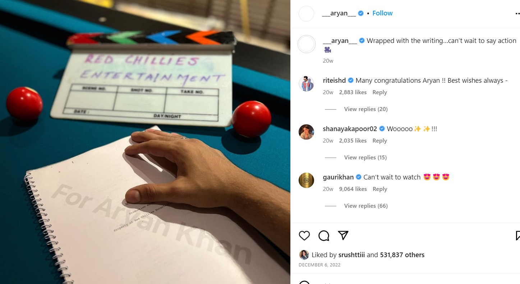Open riteishd profile avatar
520x284 pixels.
307,84
